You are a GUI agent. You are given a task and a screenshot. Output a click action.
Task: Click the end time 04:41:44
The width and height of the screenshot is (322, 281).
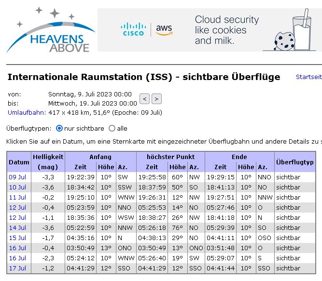coord(221,268)
